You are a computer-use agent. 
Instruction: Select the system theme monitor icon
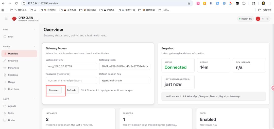[258, 19]
